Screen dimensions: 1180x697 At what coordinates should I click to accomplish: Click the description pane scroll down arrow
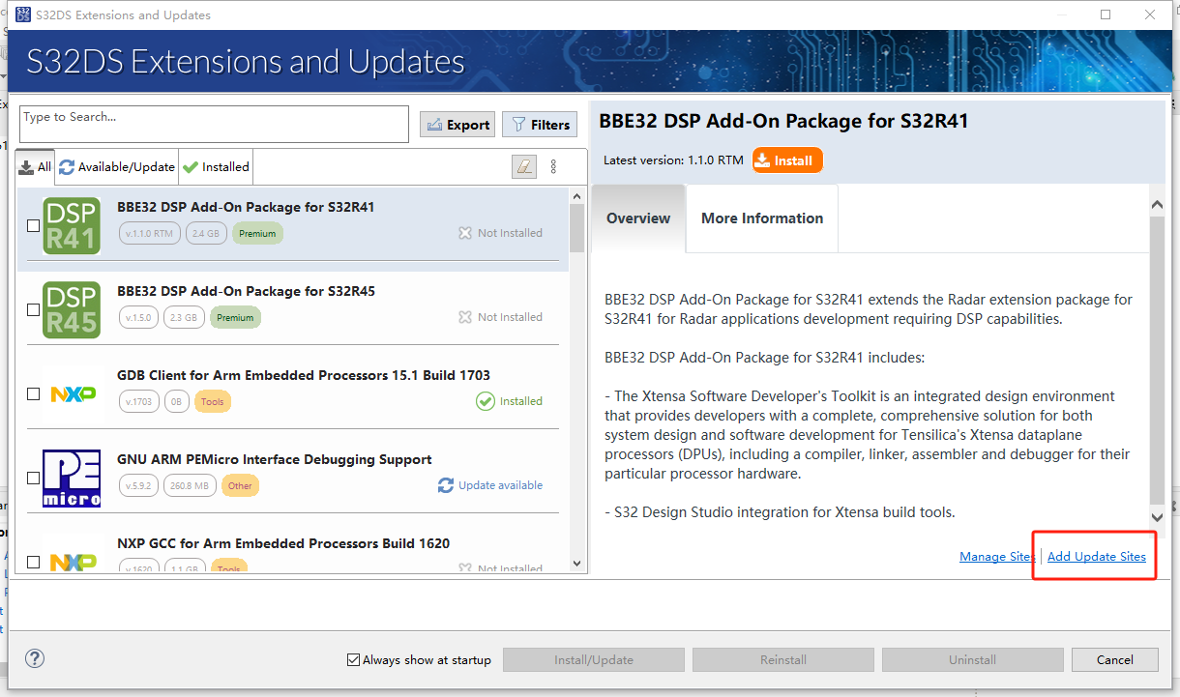1158,516
